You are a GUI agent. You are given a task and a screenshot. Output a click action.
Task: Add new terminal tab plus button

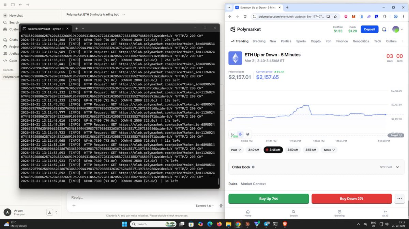point(77,29)
